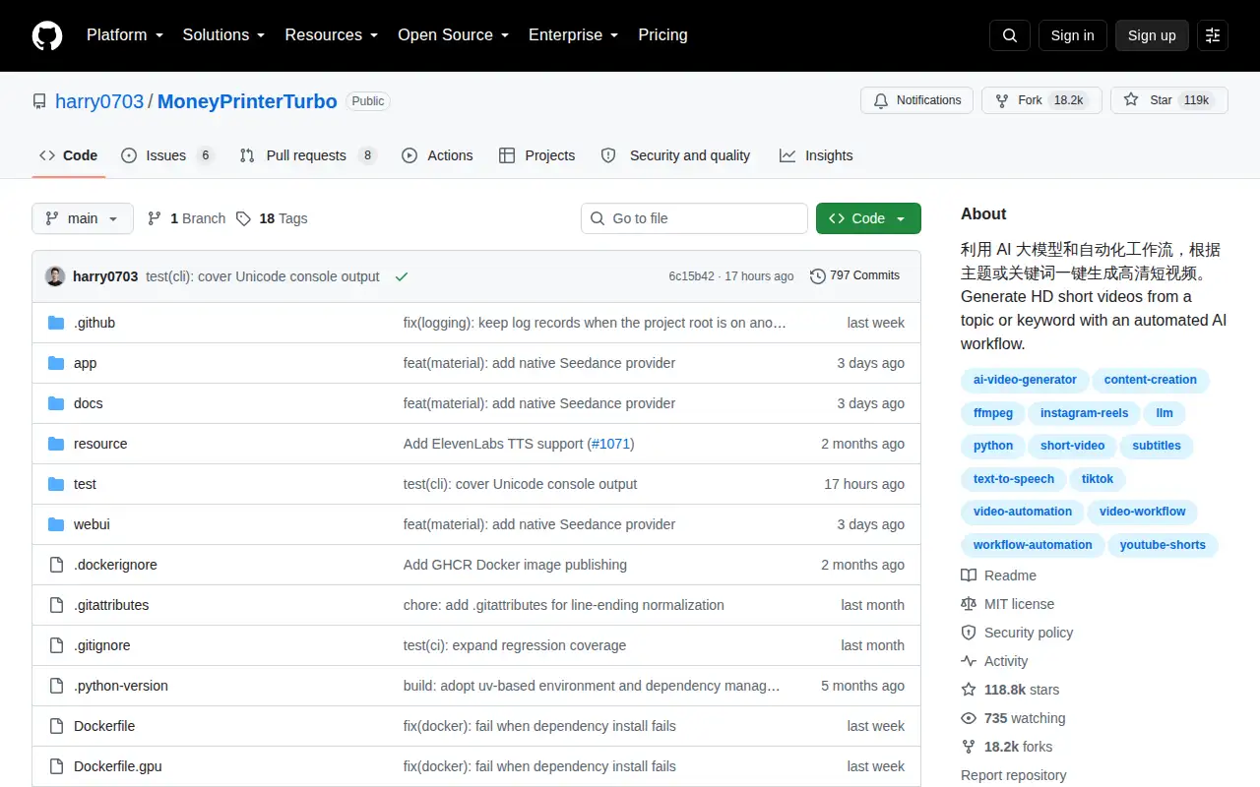Click the .dockerignore file icon
Screen dimensions: 1260x787
pyautogui.click(x=56, y=565)
